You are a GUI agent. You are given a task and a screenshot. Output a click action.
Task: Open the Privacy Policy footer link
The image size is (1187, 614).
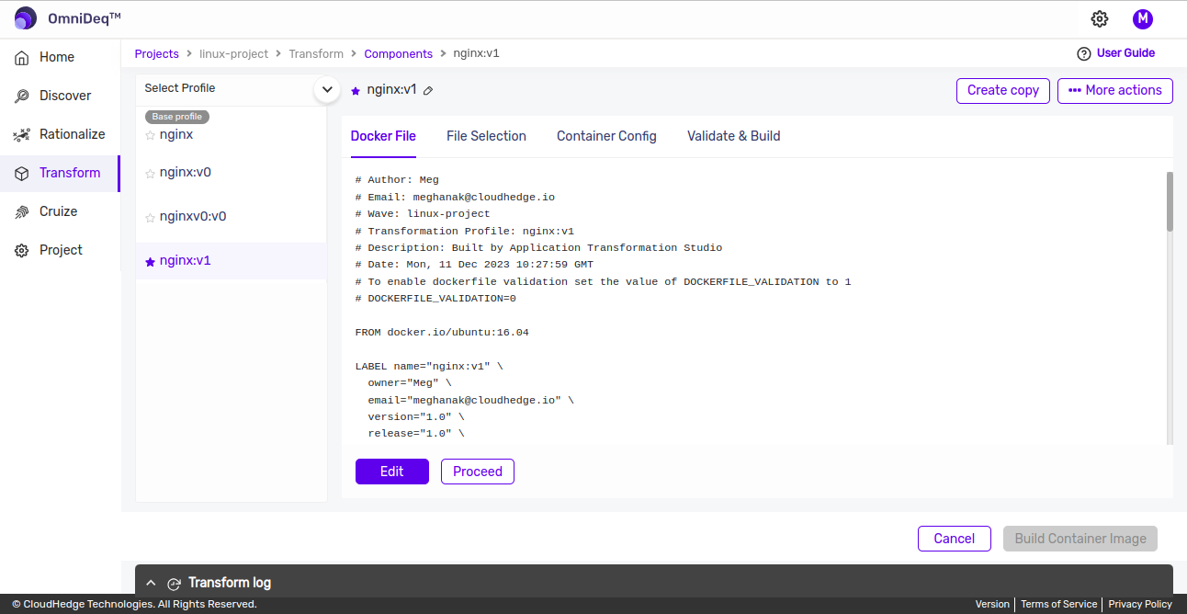point(1140,604)
